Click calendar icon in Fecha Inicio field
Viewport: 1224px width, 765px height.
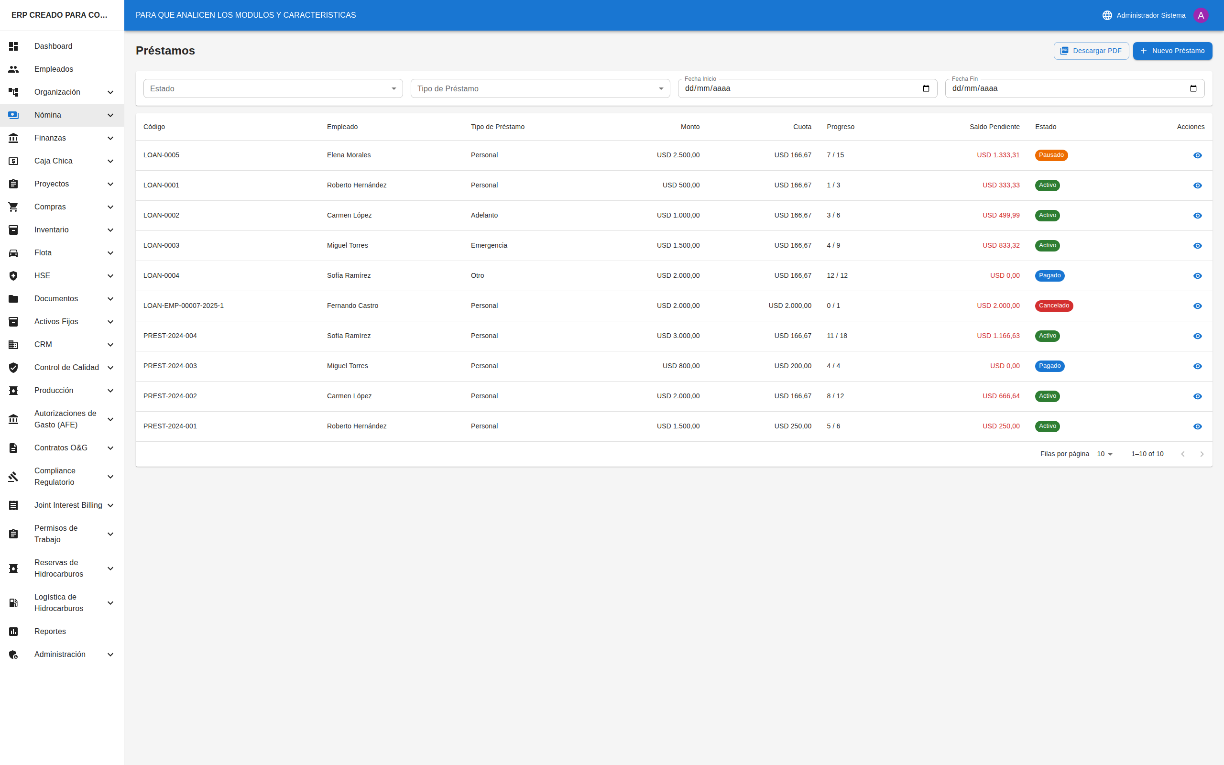click(926, 88)
